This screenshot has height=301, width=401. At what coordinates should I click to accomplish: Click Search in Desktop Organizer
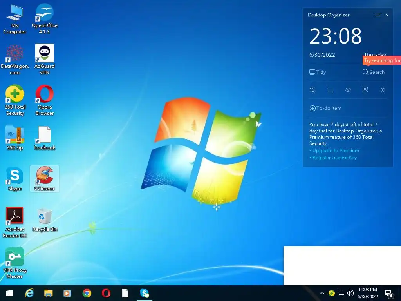373,72
